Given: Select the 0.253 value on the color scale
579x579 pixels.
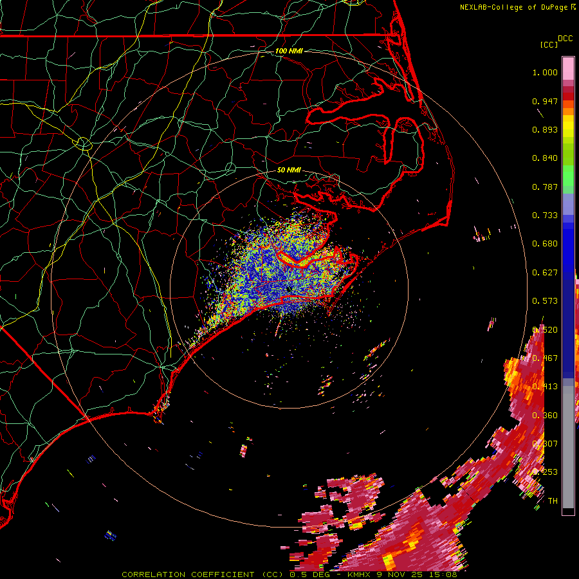Looking at the screenshot, I should (x=545, y=472).
